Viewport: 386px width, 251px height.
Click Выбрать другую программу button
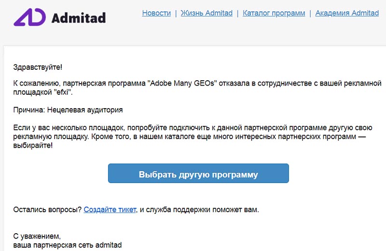click(198, 173)
